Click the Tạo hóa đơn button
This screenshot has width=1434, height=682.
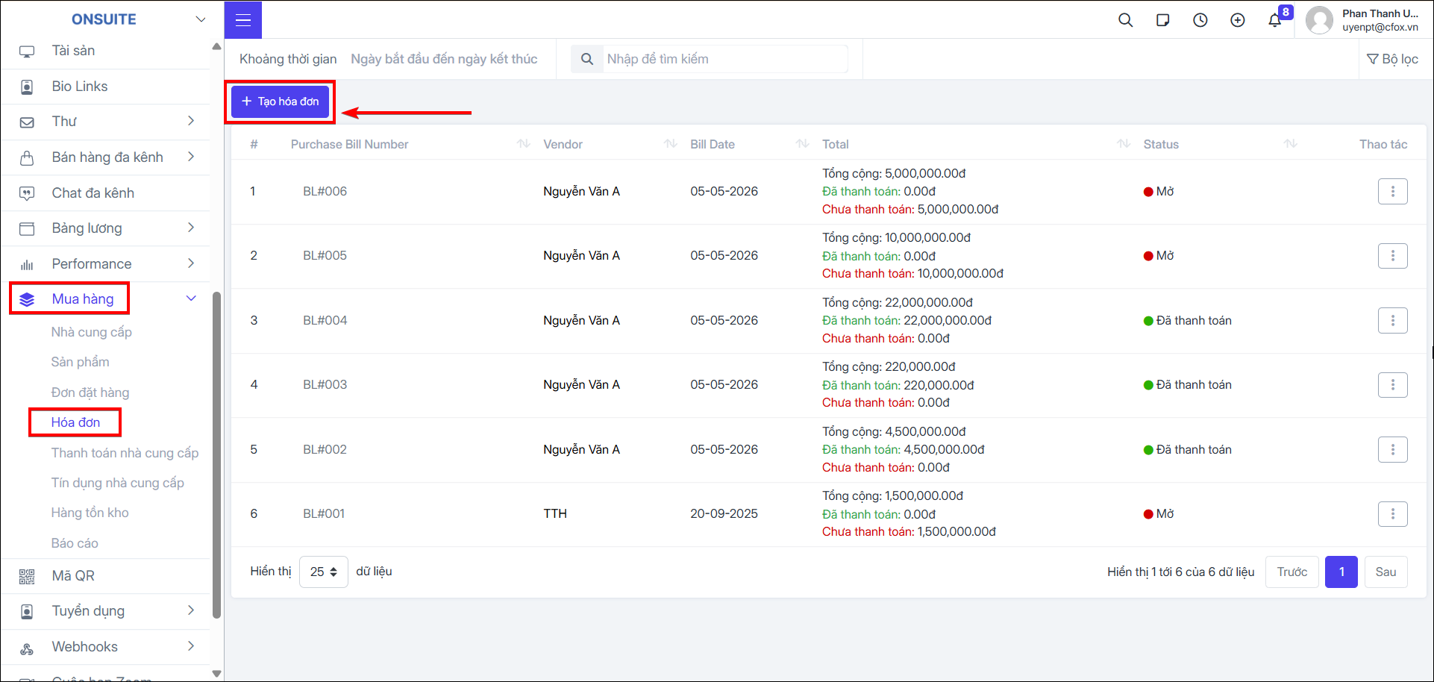point(280,101)
